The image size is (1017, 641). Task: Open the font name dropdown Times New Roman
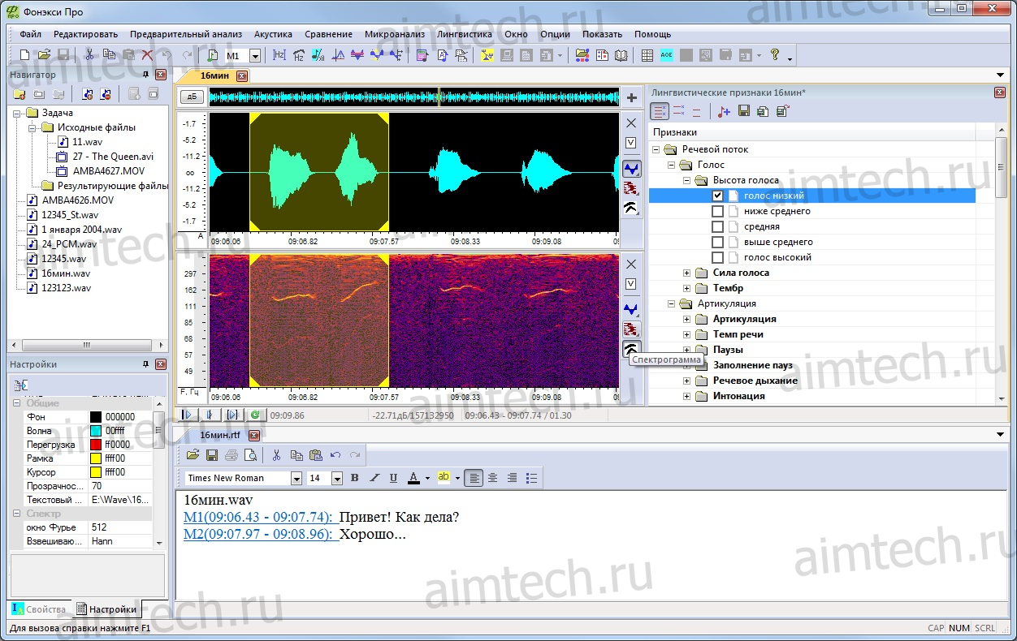tap(296, 479)
